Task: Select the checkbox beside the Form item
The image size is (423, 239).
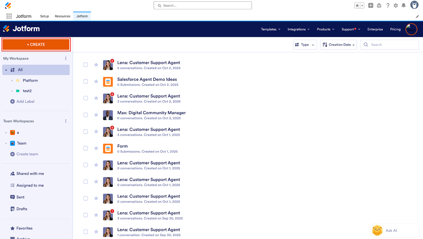Action: click(85, 148)
